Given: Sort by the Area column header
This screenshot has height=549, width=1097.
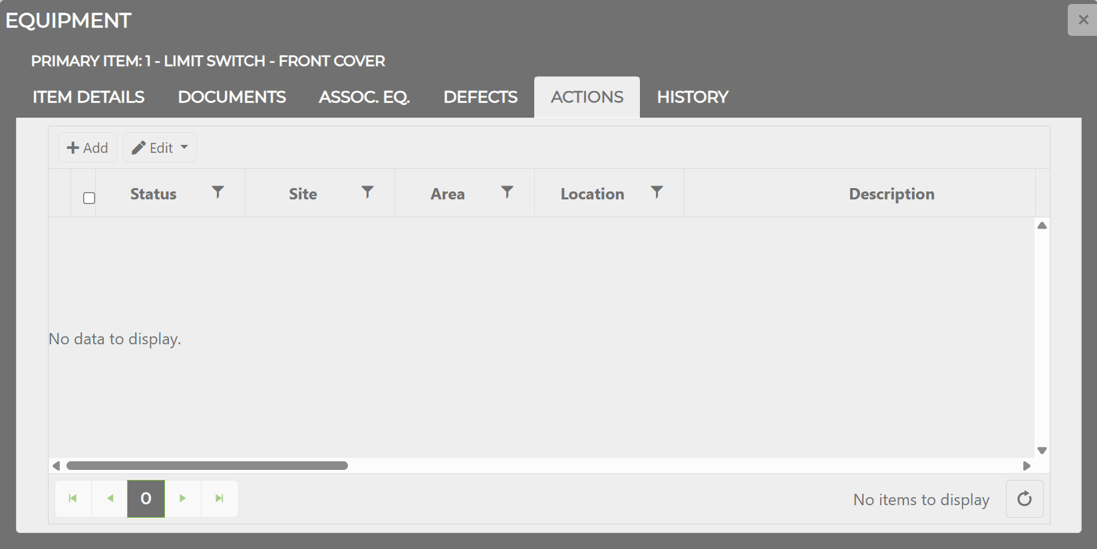Looking at the screenshot, I should [447, 194].
